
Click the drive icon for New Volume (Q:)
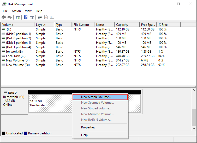pyautogui.click(x=3, y=65)
